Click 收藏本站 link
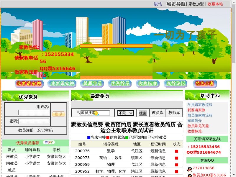This screenshot has height=177, width=236. (x=215, y=4)
